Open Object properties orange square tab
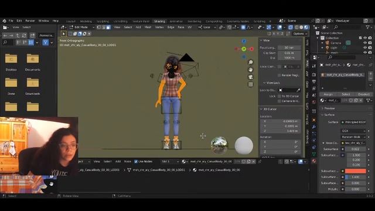Image resolution: width=375 pixels, height=211 pixels. click(x=314, y=120)
